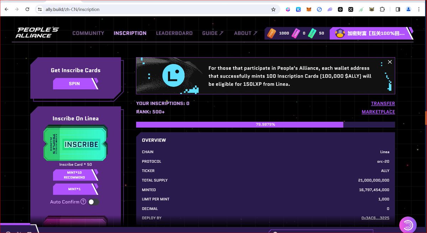Image resolution: width=427 pixels, height=233 pixels.
Task: Click the MINT*1 button
Action: pyautogui.click(x=75, y=189)
